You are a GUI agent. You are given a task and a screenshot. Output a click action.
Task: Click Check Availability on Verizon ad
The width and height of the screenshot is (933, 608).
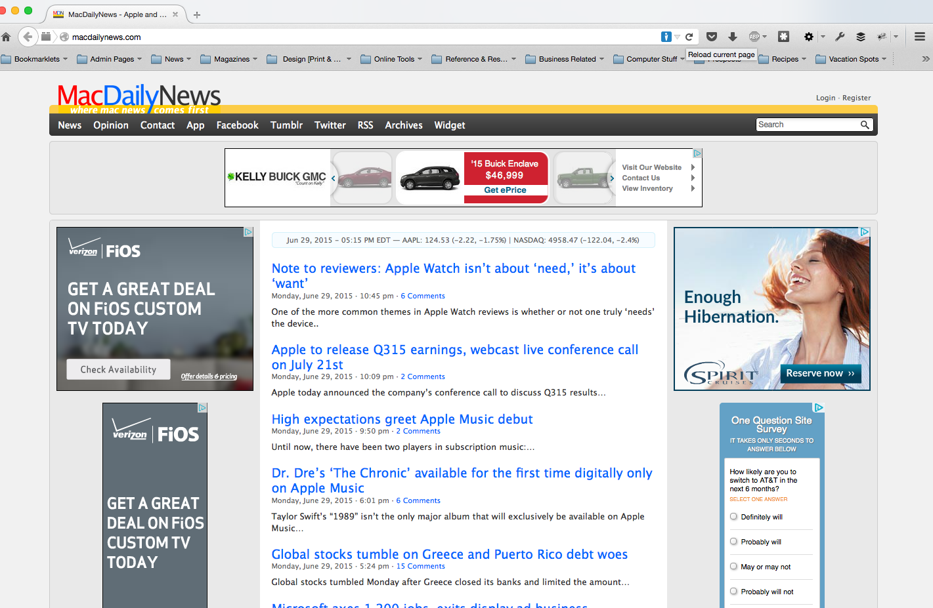[x=118, y=369]
